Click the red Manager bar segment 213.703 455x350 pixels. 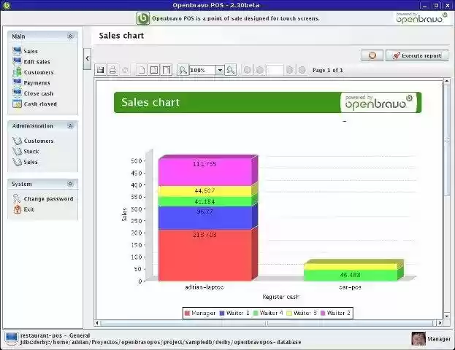click(x=205, y=255)
